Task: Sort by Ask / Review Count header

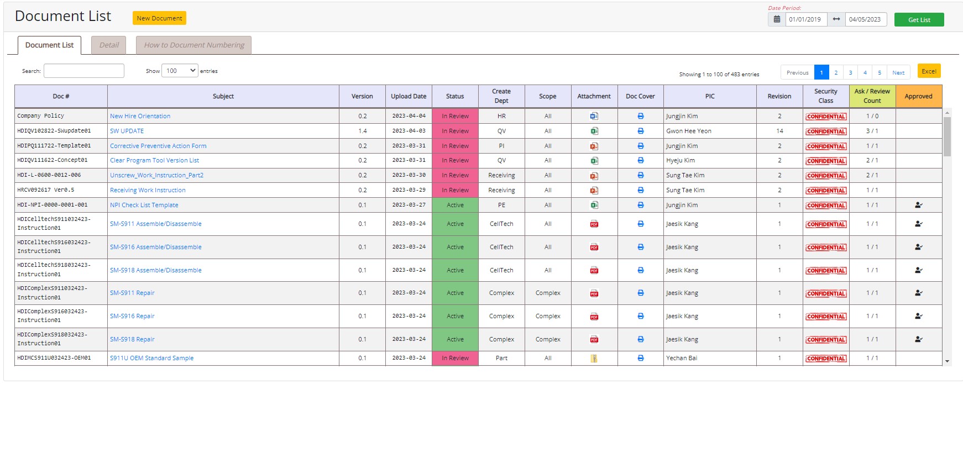Action: (872, 96)
